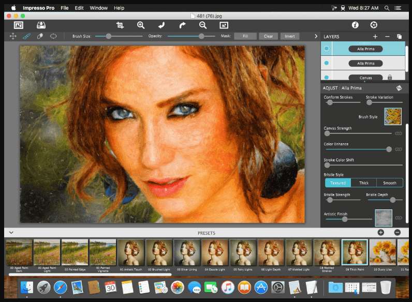Viewport: 412px width, 302px height.
Task: Open an image with the toolbar open icon
Action: (x=19, y=25)
